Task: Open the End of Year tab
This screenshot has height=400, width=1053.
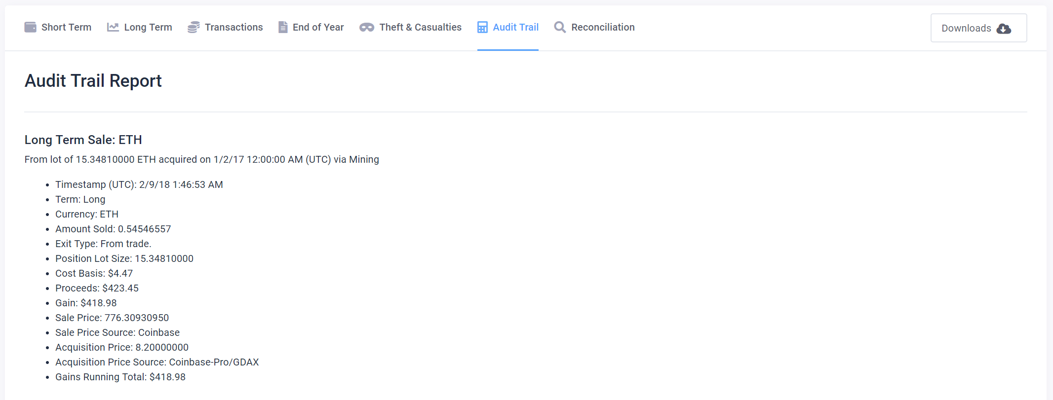Action: tap(311, 27)
